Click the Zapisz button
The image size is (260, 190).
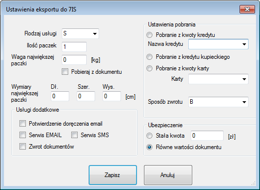(x=113, y=175)
